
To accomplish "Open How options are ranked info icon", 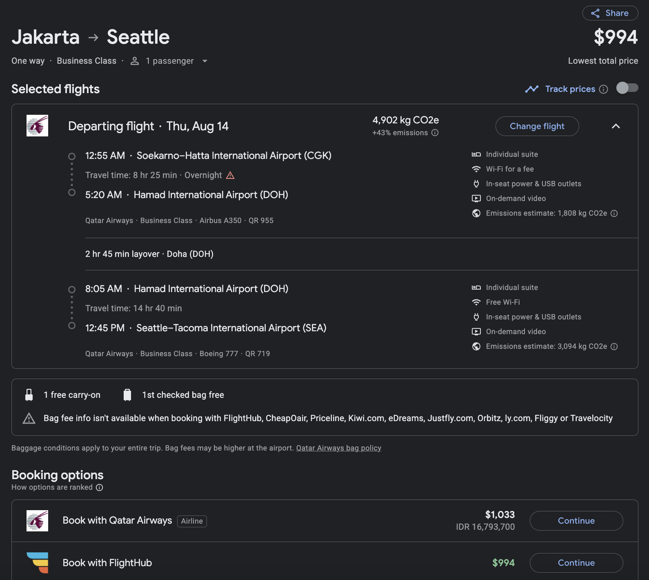I will coord(100,487).
